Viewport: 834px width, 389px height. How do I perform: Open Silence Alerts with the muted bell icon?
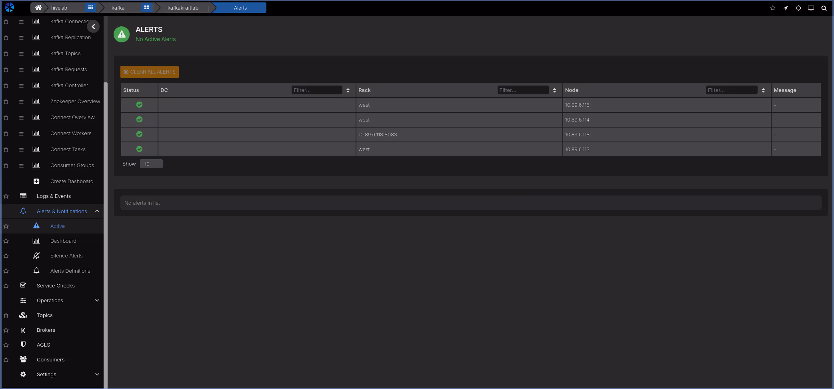[x=36, y=256]
